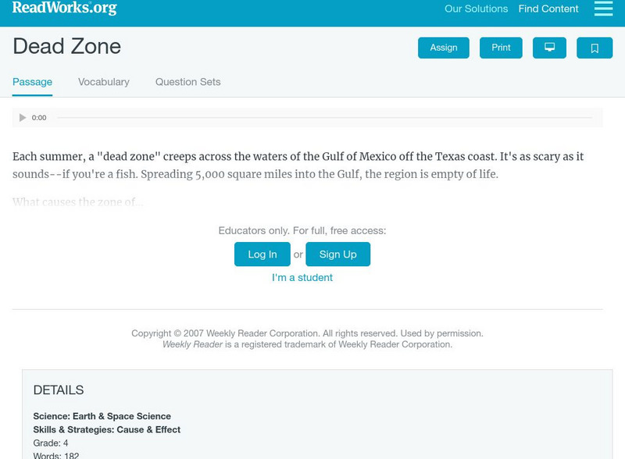Log in as an educator

[262, 254]
